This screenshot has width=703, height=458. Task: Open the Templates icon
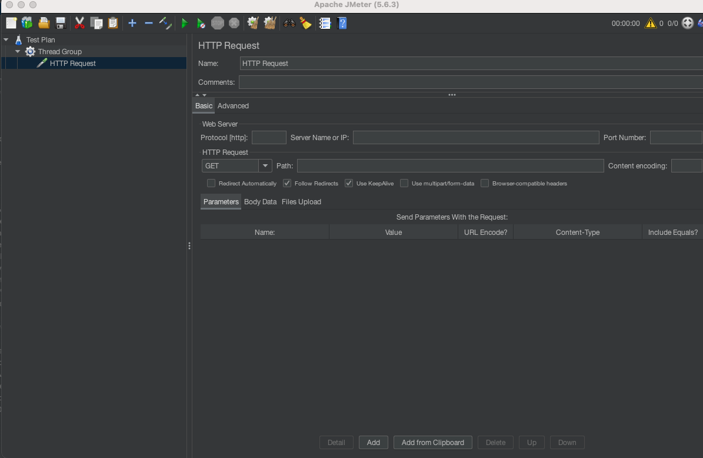coord(27,23)
